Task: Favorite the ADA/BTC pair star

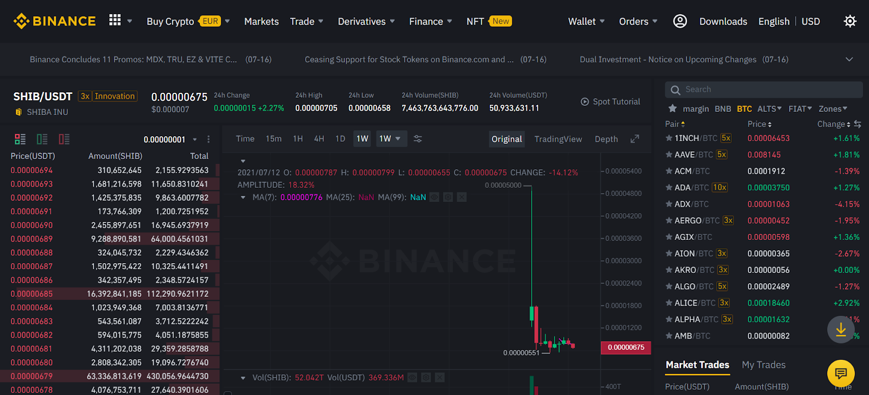Action: [669, 188]
